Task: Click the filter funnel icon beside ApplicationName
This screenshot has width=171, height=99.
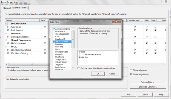Action: pyautogui.click(x=54, y=29)
